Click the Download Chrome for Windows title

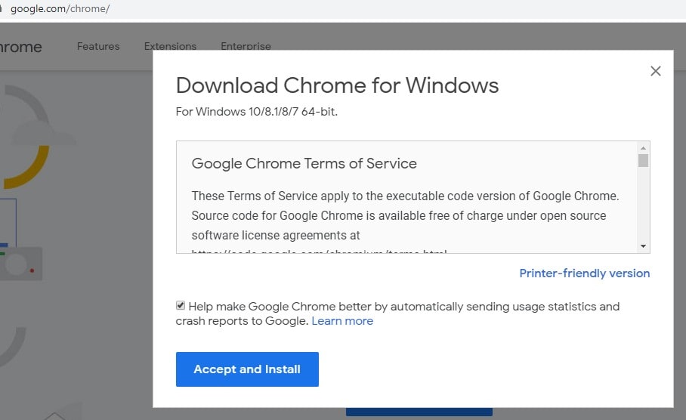(x=337, y=85)
